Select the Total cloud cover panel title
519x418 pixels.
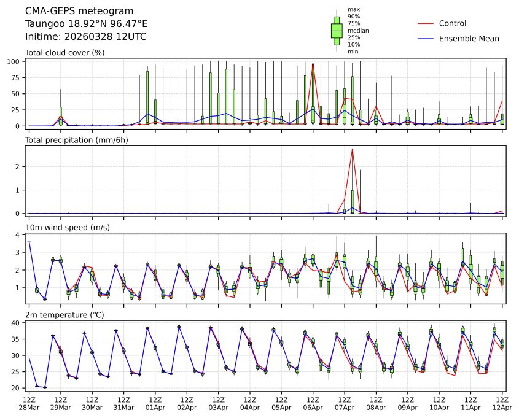point(64,52)
